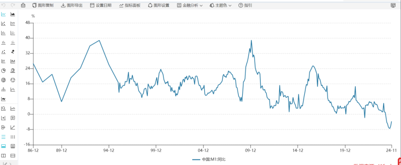Choose the pie chart icon
The width and height of the screenshot is (401, 165).
3,71
